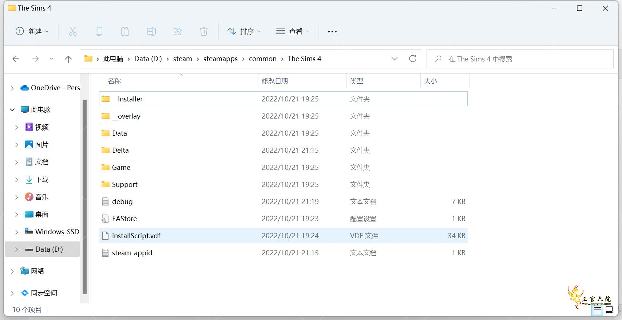Open the 排序 (Sort) dropdown

click(244, 31)
